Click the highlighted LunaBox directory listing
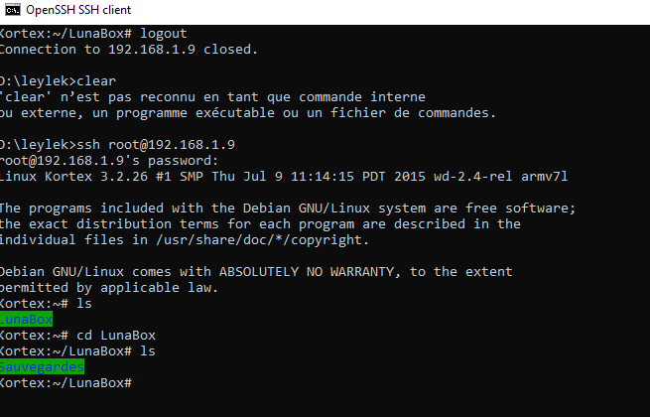The width and height of the screenshot is (650, 417). (x=26, y=319)
